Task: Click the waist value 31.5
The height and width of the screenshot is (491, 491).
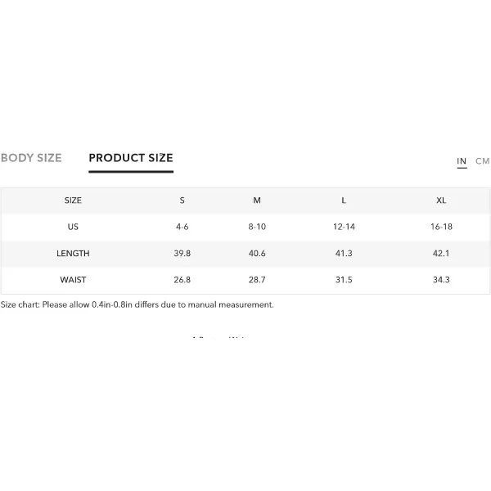Action: (x=344, y=280)
